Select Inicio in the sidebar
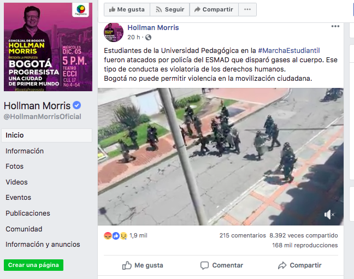354x279 pixels. [47, 135]
